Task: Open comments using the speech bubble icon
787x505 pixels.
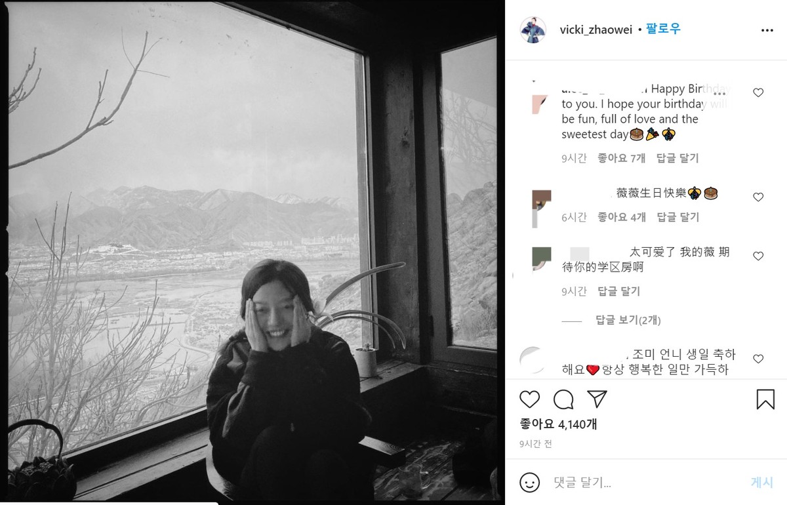Action: tap(563, 399)
